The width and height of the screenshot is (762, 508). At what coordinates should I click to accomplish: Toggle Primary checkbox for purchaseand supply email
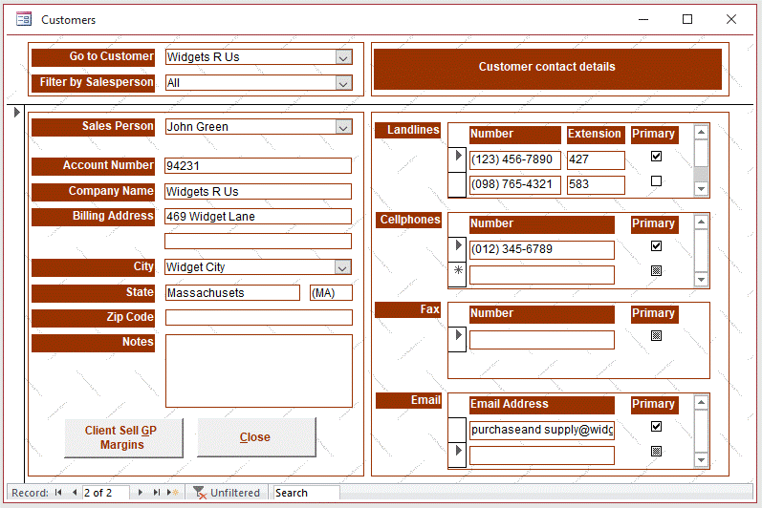656,427
